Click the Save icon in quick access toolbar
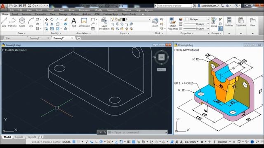264x148 pixels. pos(20,6)
